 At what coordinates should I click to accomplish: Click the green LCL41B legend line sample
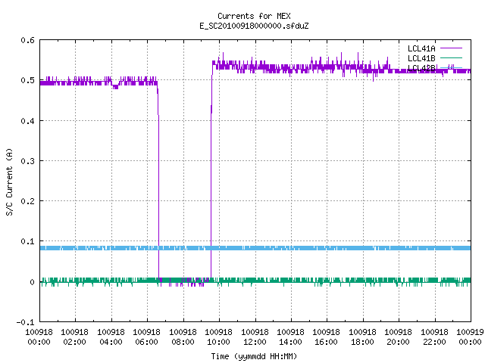tap(451, 58)
